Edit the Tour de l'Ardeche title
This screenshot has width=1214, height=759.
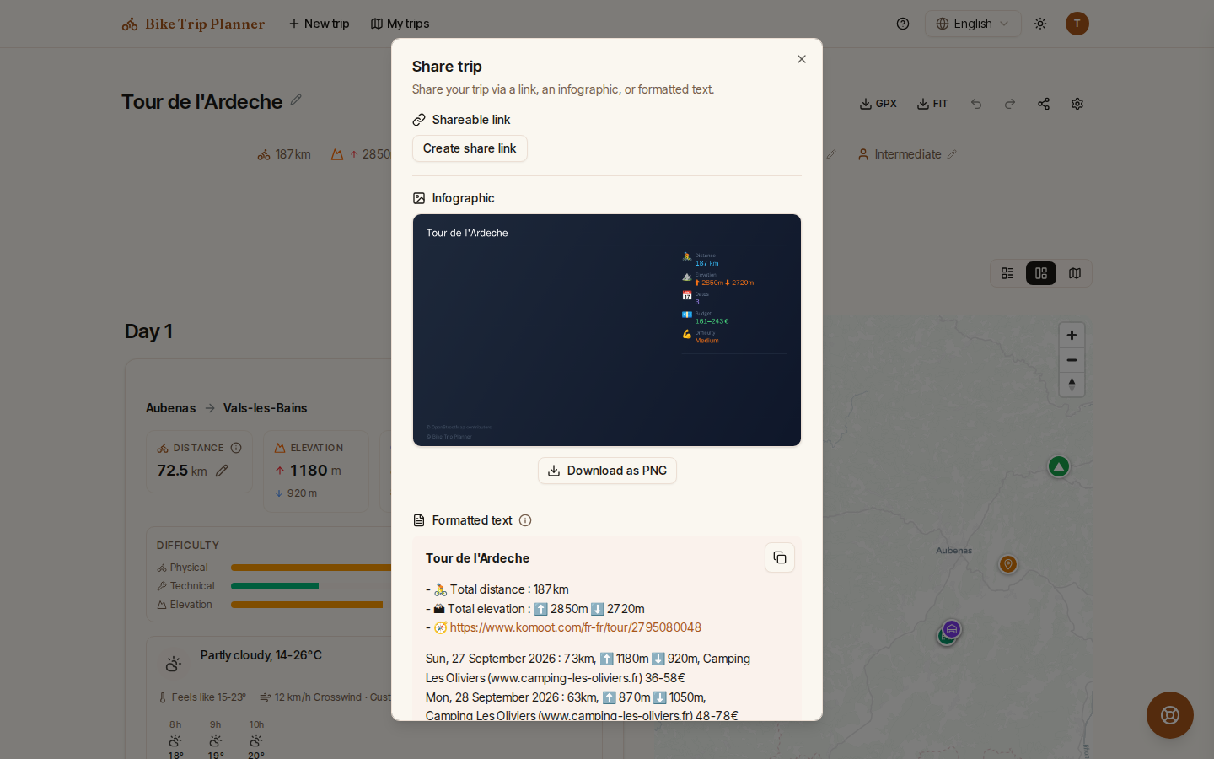tap(296, 100)
